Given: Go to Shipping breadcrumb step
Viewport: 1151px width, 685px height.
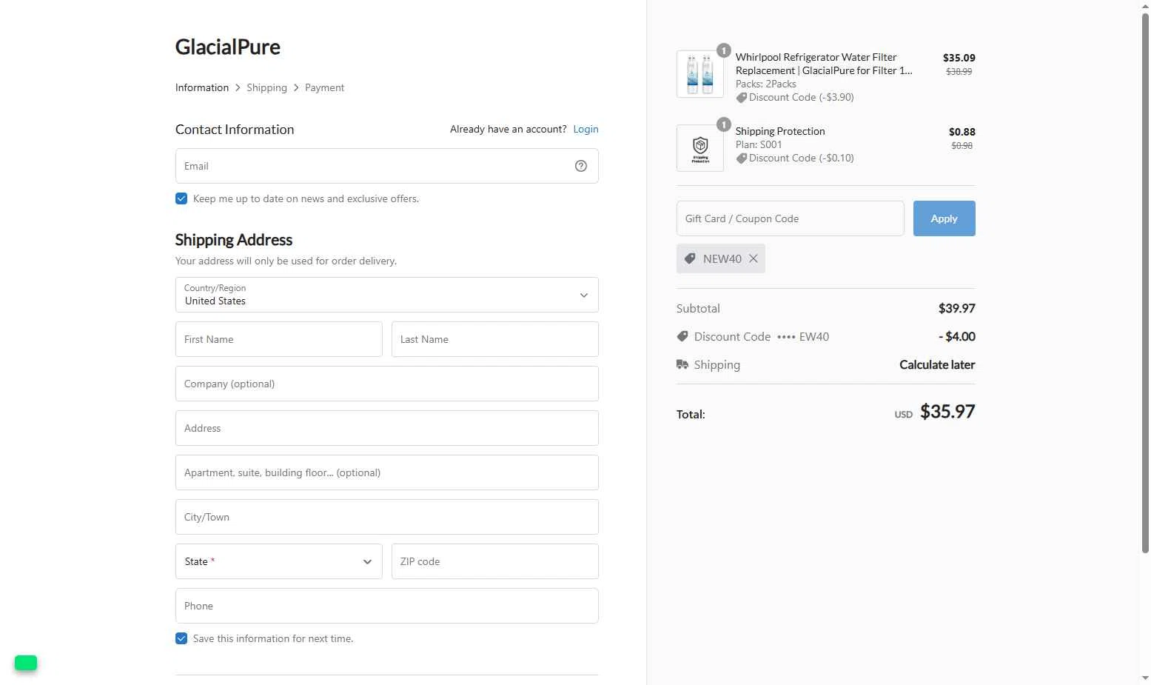Looking at the screenshot, I should (x=266, y=87).
